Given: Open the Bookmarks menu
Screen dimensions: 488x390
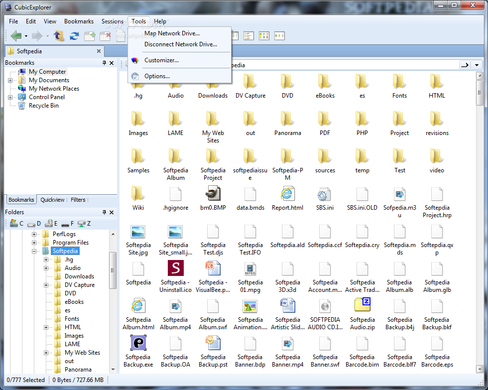Looking at the screenshot, I should point(79,21).
